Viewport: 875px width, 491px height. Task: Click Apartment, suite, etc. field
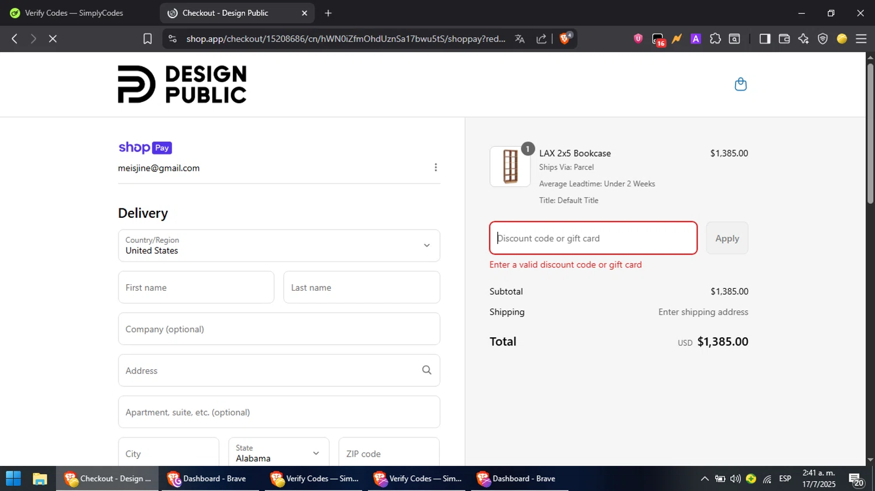(x=279, y=412)
